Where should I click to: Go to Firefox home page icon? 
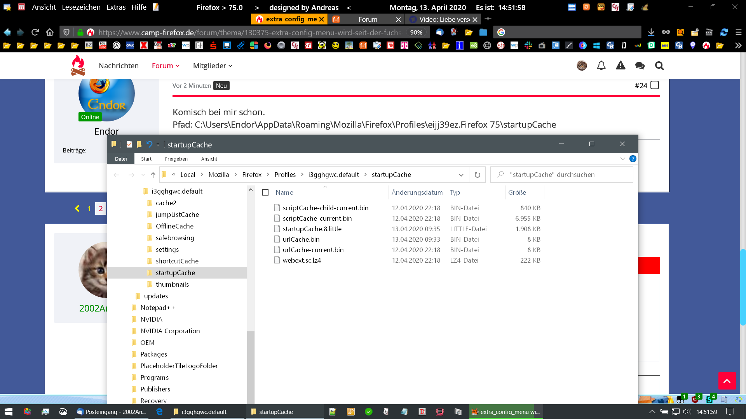(x=49, y=32)
